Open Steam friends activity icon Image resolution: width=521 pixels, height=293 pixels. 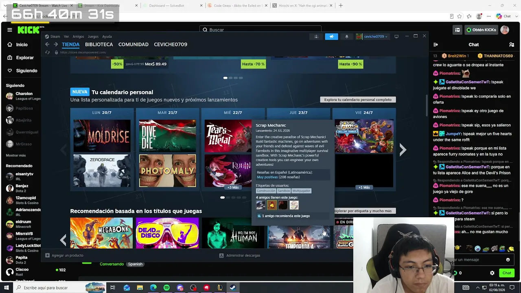[316, 37]
